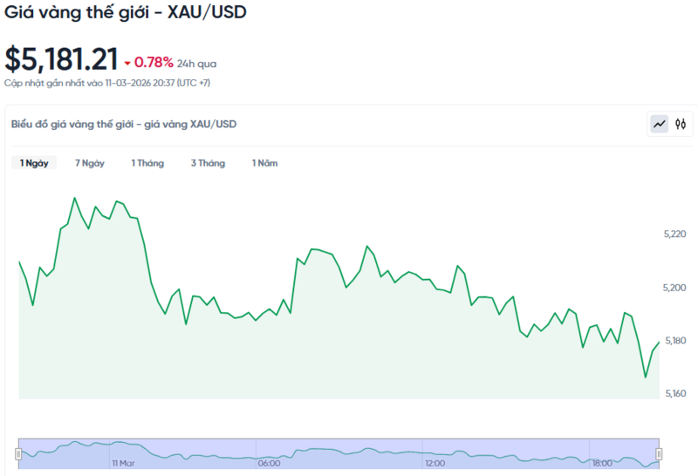Click the left handle of the range navigator
698x476 pixels.
17,453
